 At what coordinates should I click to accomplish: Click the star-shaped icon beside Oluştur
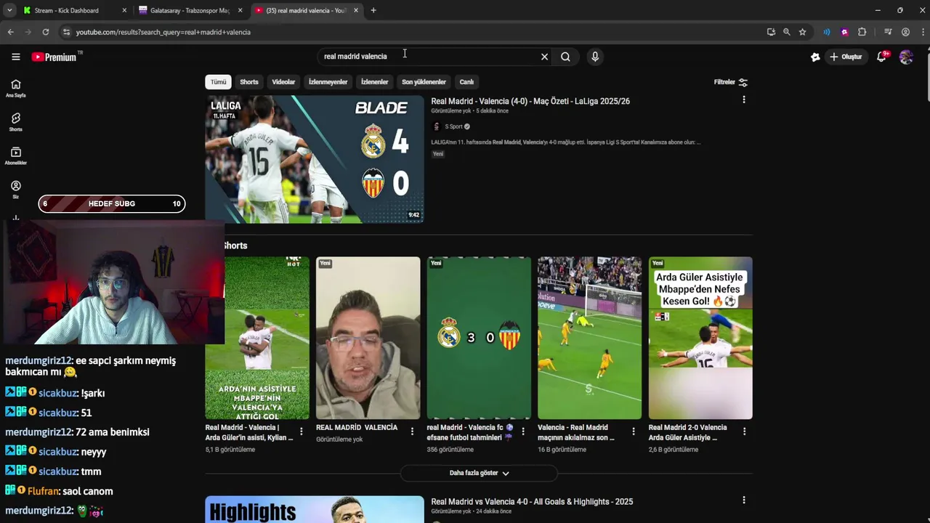click(x=815, y=57)
